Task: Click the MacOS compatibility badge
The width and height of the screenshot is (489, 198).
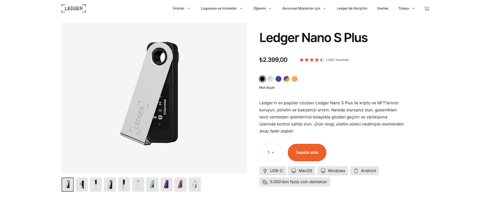Action: 301,171
